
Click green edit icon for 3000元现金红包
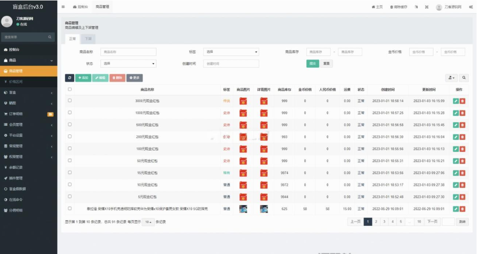[x=456, y=101]
